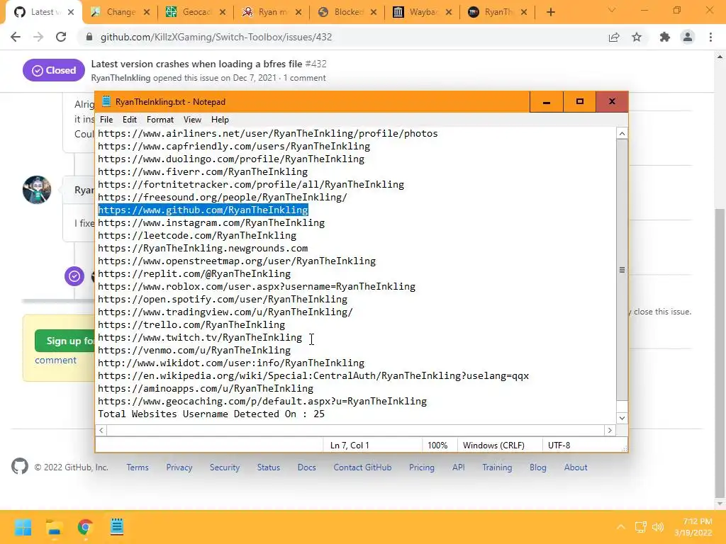Open the Terms footer link
The image size is (726, 544).
coord(138,467)
